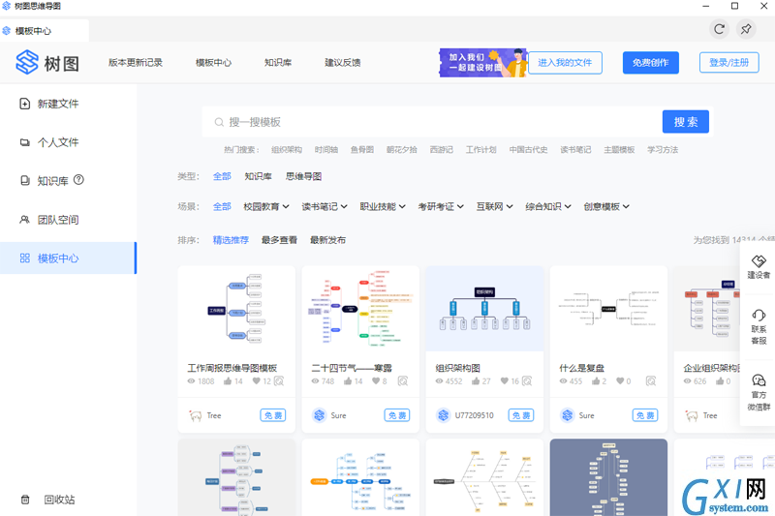Click the refresh icon at top right

719,29
